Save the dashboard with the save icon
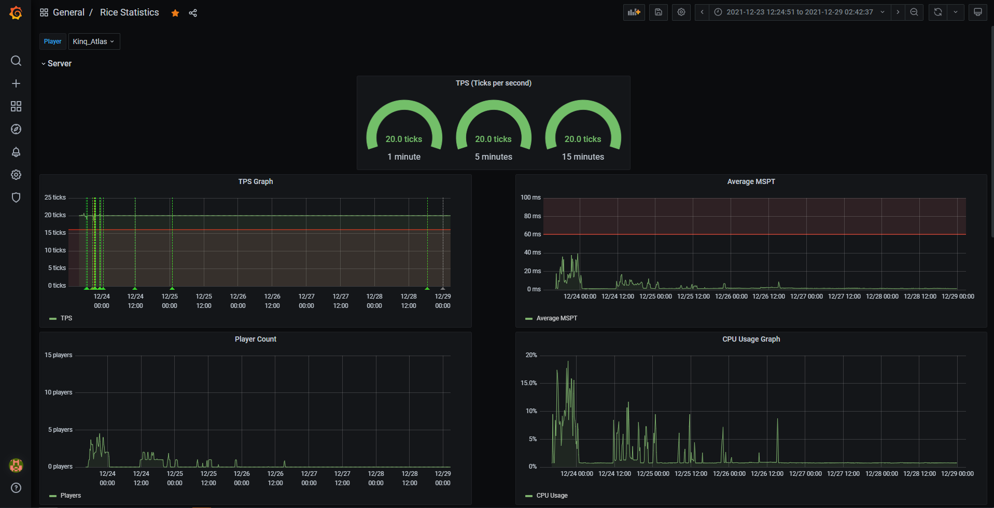The width and height of the screenshot is (994, 508). (659, 12)
